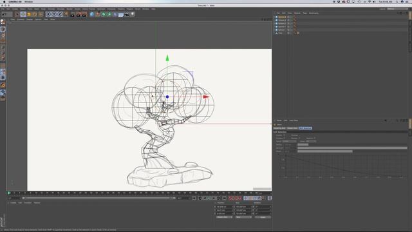Image resolution: width=412 pixels, height=232 pixels.
Task: Open Render Settings icon
Action: click(84, 14)
